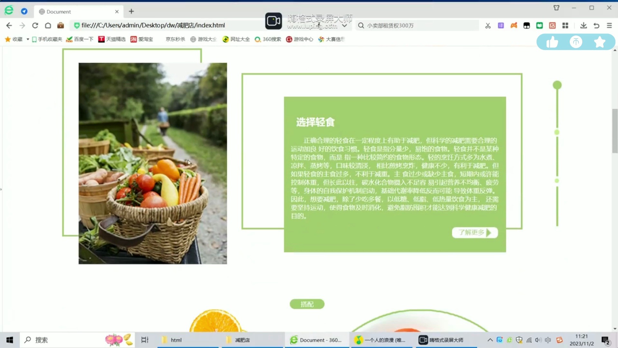Image resolution: width=618 pixels, height=348 pixels.
Task: Open the 收藏 favorites star bookmark
Action: 14,39
